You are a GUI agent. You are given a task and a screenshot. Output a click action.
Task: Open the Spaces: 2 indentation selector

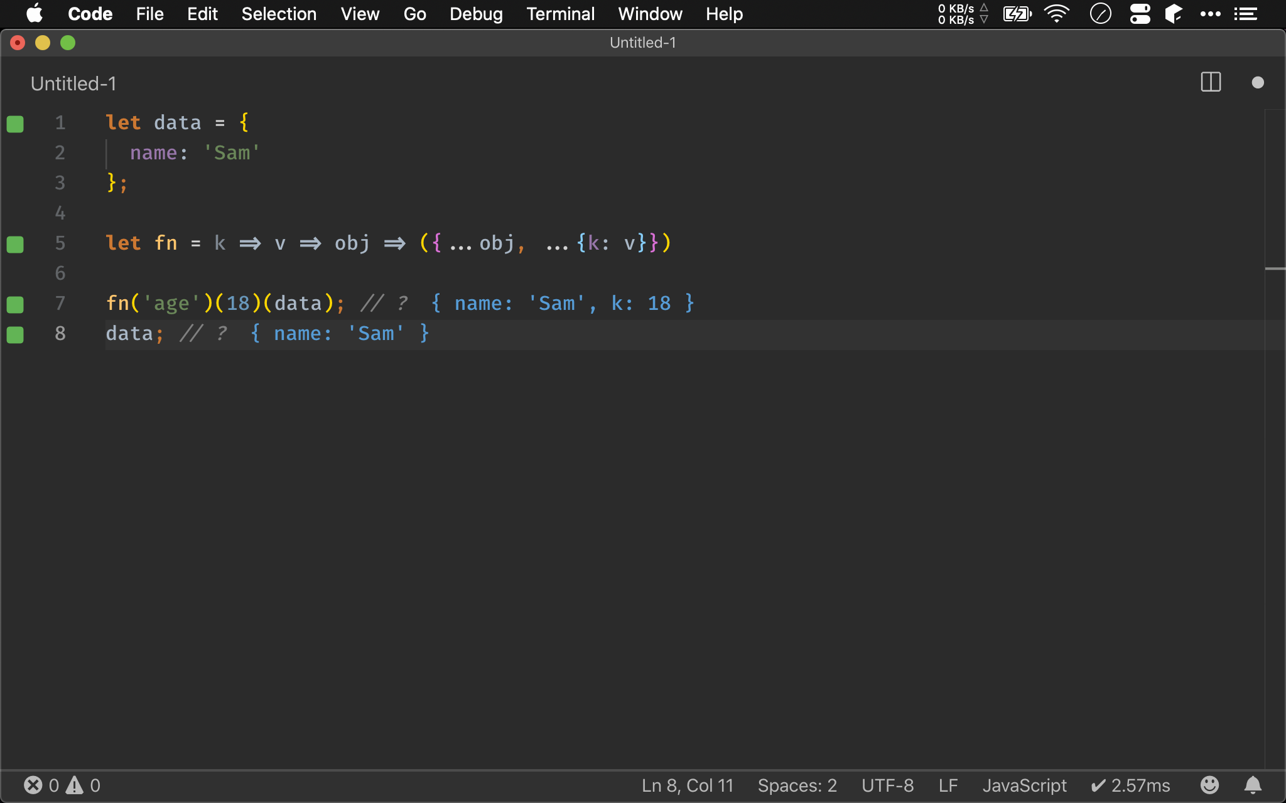pyautogui.click(x=797, y=785)
